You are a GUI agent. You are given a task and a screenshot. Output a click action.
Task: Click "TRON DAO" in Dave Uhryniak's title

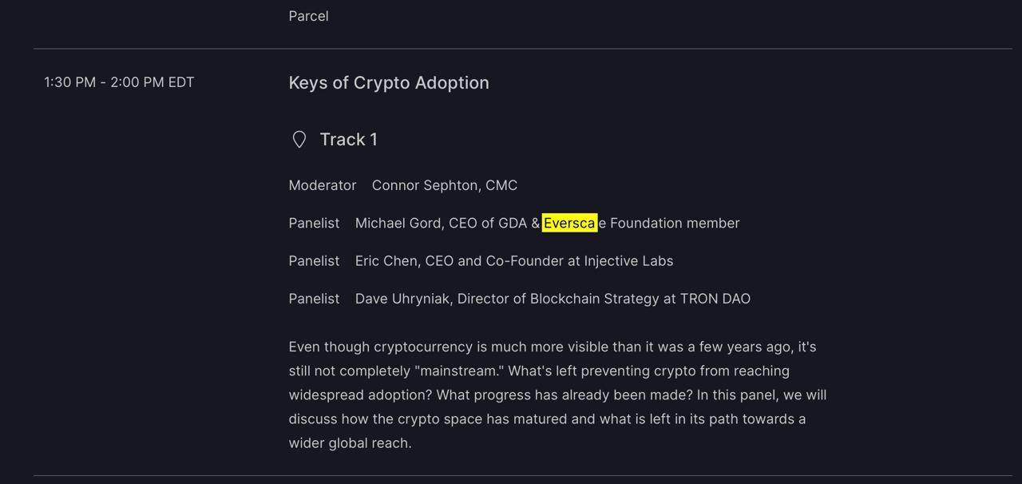(x=715, y=299)
